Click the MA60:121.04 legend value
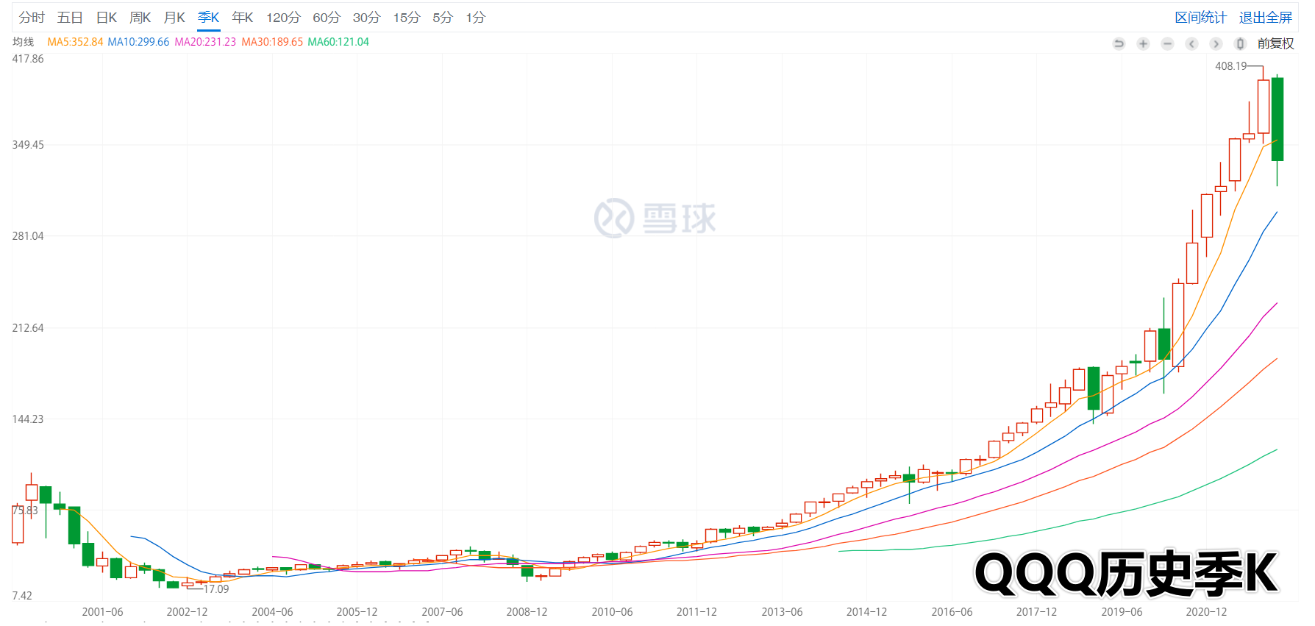The height and width of the screenshot is (626, 1315). tap(338, 42)
